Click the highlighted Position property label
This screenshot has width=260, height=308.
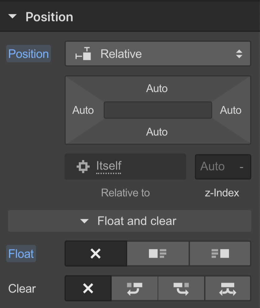[x=28, y=53]
